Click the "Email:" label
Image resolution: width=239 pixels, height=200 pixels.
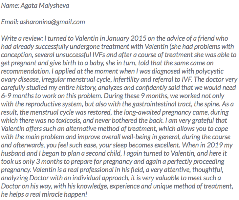[x=10, y=22]
